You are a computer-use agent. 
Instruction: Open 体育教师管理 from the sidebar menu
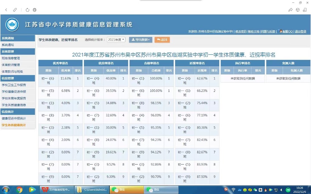tap(17, 65)
